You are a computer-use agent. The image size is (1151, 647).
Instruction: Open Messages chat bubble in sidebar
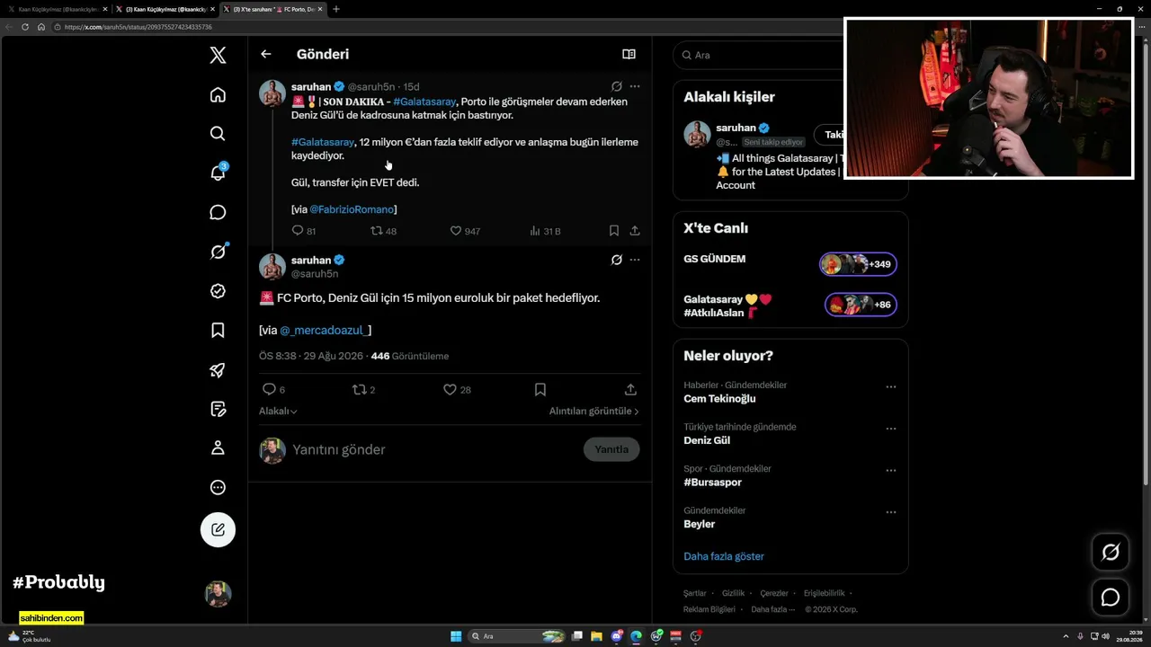pos(218,212)
